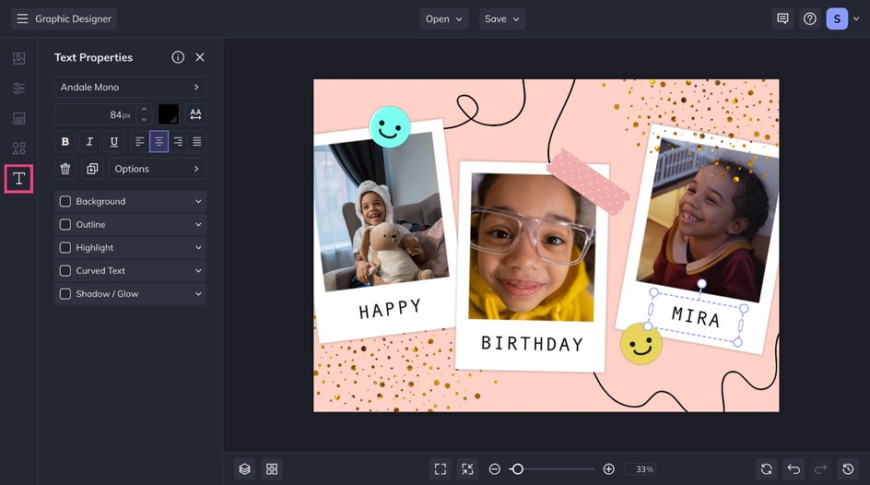The image size is (870, 485).
Task: Enable the Outline checkbox
Action: pyautogui.click(x=65, y=225)
